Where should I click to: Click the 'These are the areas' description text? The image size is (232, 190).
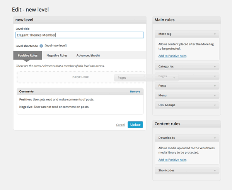click(x=60, y=66)
